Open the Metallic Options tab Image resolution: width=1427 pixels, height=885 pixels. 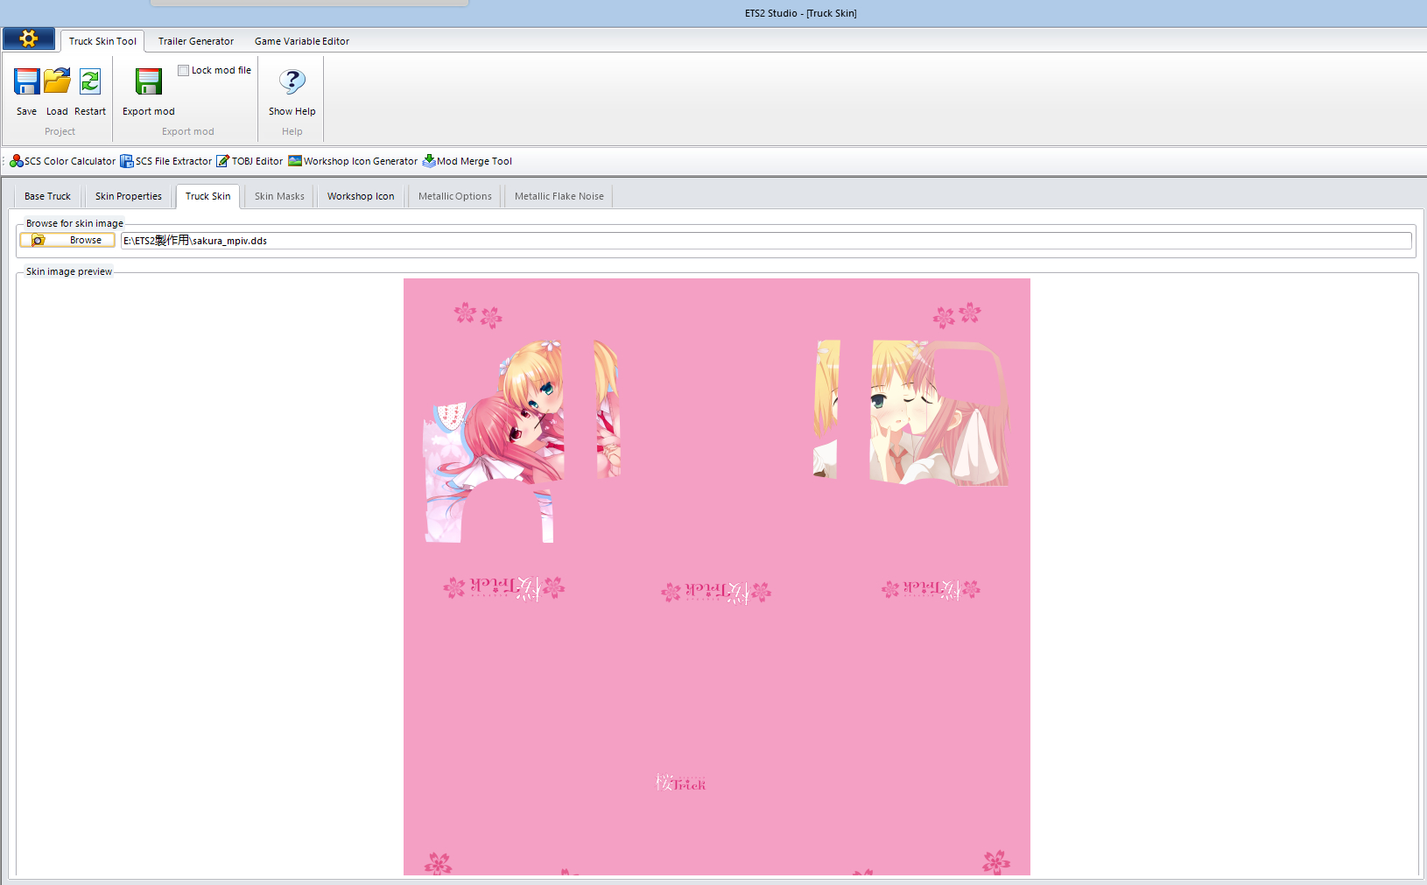pos(455,196)
